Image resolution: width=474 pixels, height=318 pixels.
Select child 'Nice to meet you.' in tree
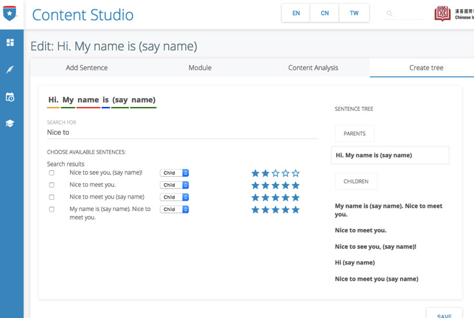[361, 230]
